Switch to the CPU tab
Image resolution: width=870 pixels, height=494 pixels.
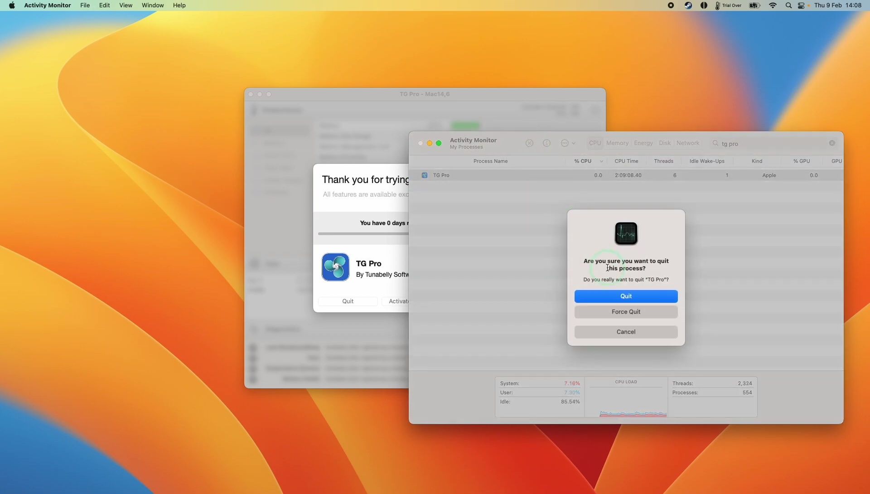(x=594, y=143)
